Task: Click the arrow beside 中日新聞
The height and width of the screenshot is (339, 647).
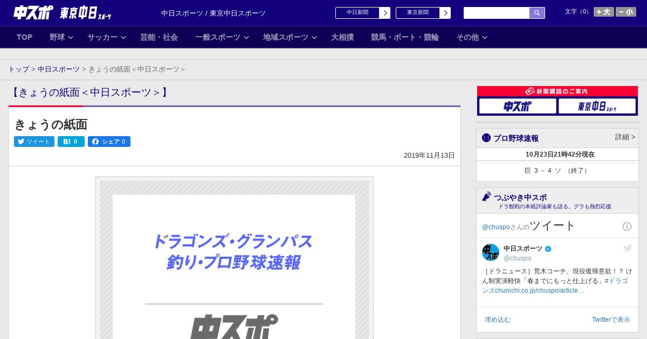Action: [385, 13]
